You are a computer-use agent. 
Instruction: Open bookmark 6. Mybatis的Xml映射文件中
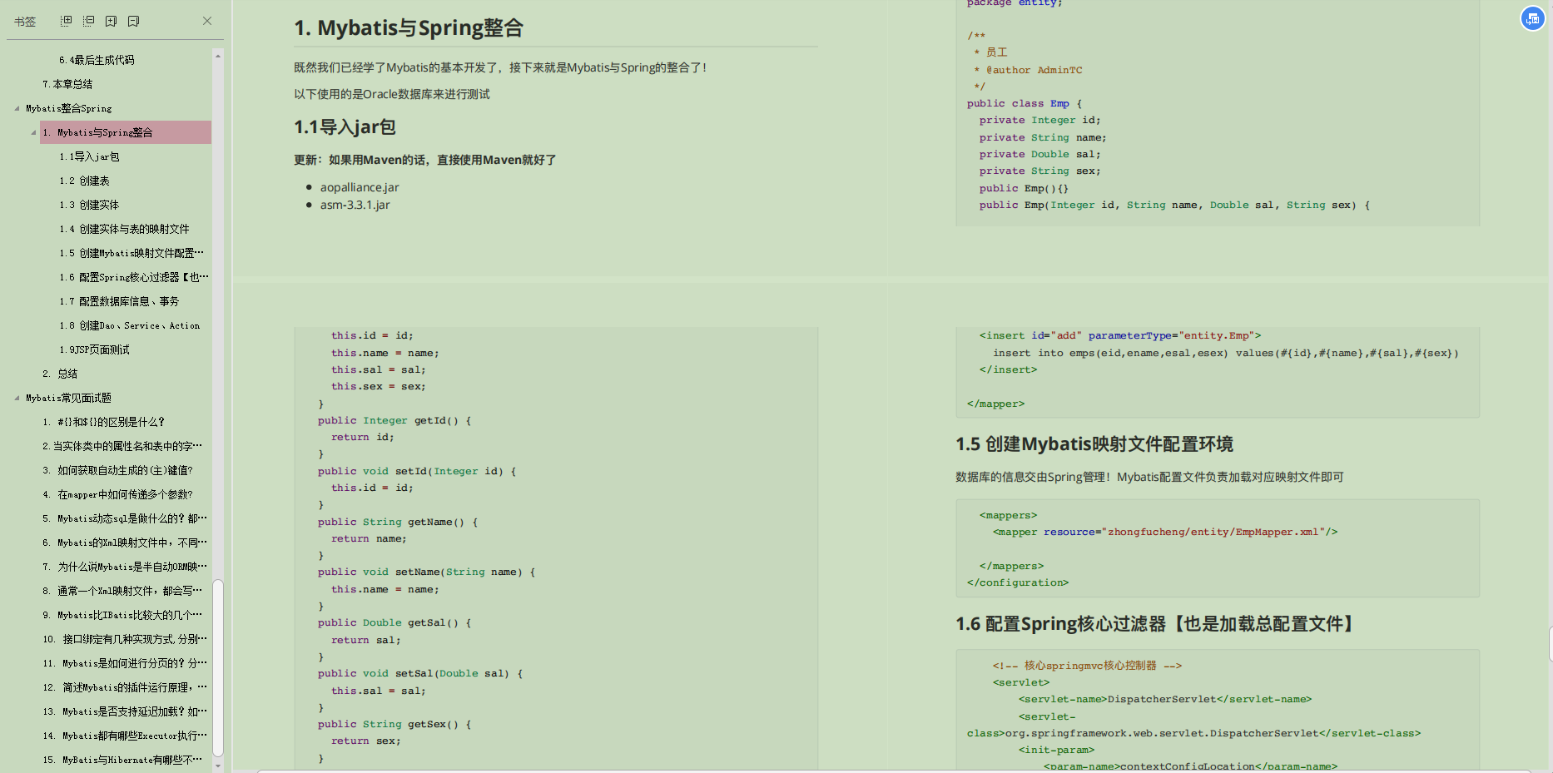tap(125, 543)
